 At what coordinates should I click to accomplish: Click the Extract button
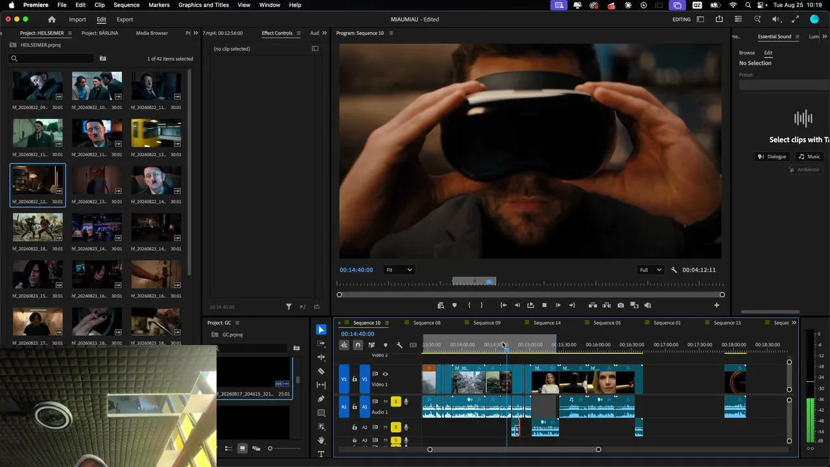tap(607, 305)
